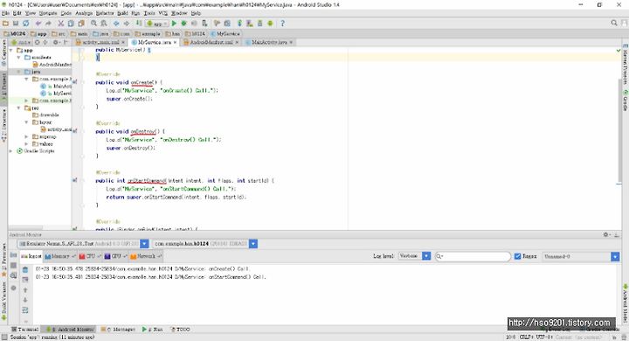Screen dimensions: 629x341
Task: Clear logcat with the trash icon
Action: [25, 270]
